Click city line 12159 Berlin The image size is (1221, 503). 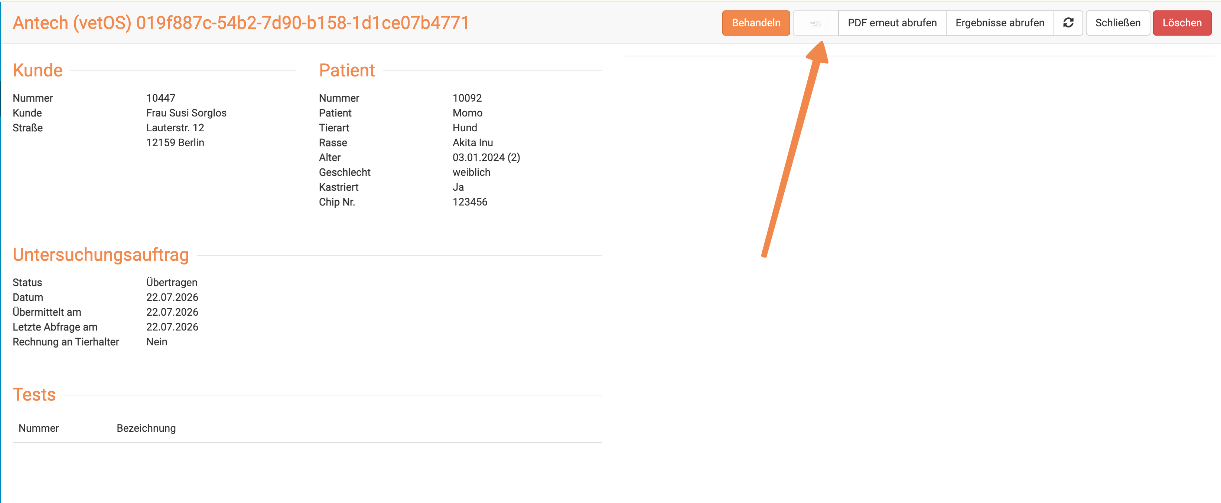(x=175, y=142)
